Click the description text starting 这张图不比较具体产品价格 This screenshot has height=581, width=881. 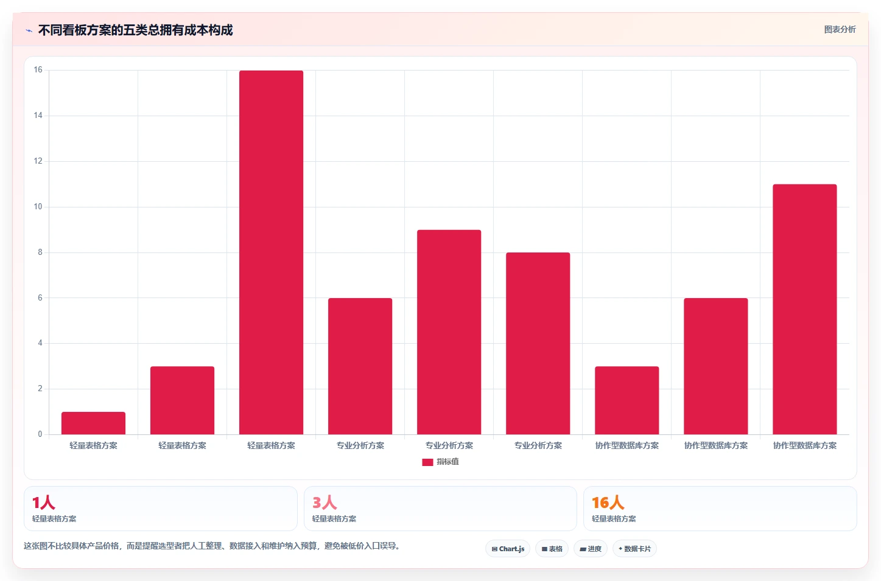213,546
